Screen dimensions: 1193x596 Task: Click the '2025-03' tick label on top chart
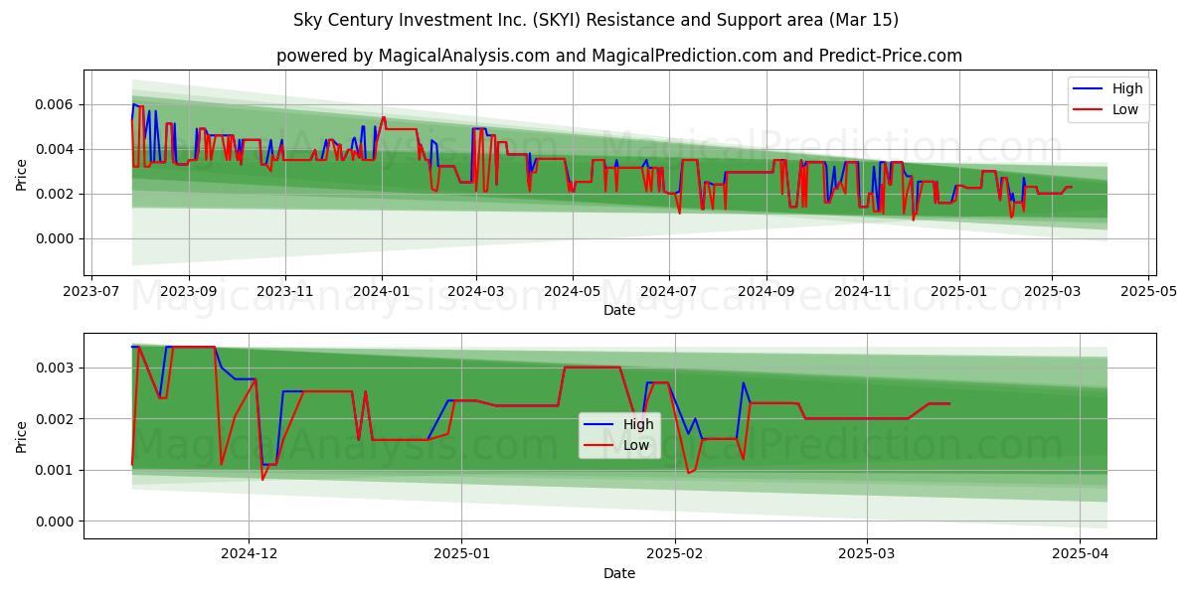(1053, 293)
